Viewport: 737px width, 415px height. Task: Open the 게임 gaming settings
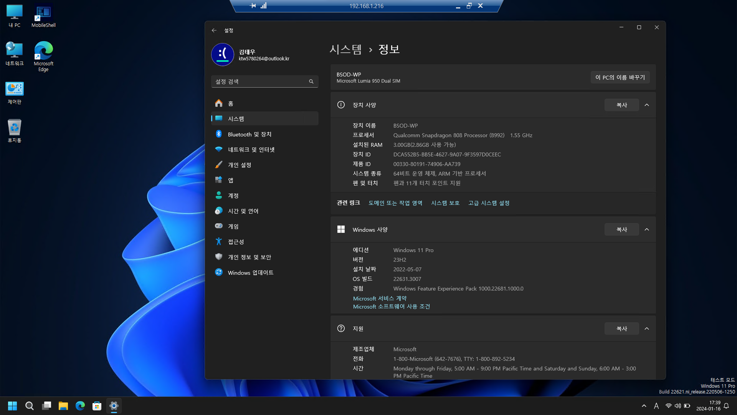click(233, 226)
